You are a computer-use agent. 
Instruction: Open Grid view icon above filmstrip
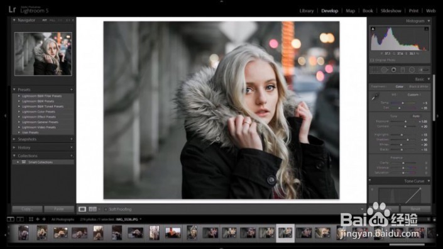31,219
